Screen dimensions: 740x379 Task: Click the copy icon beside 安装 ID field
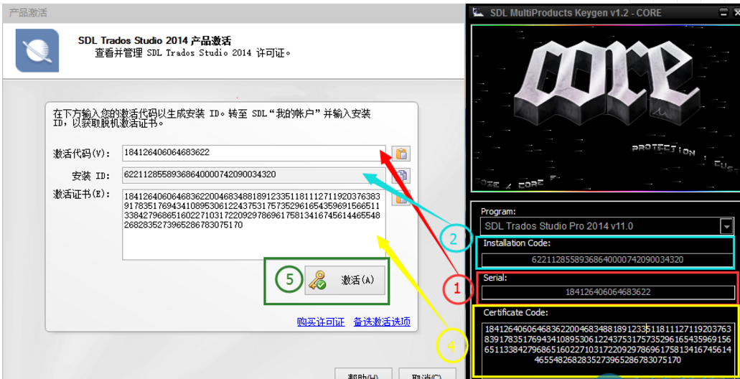(401, 176)
